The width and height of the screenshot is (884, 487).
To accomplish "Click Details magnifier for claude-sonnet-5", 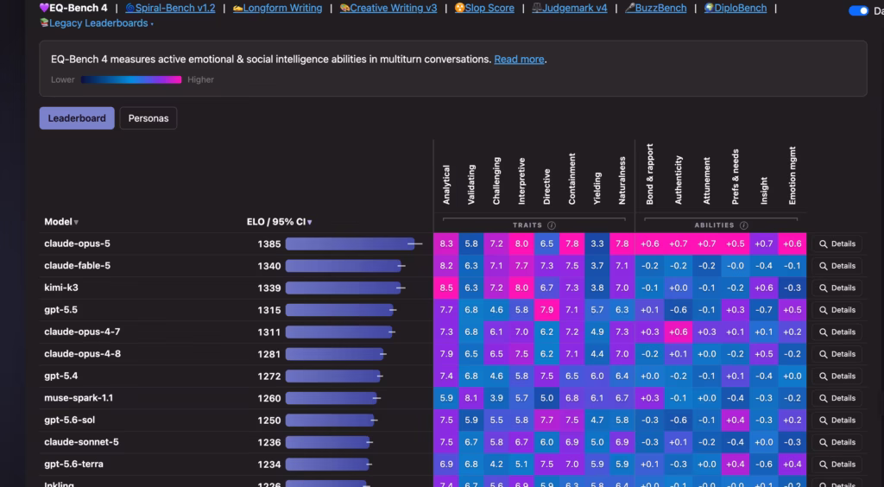I will [823, 442].
